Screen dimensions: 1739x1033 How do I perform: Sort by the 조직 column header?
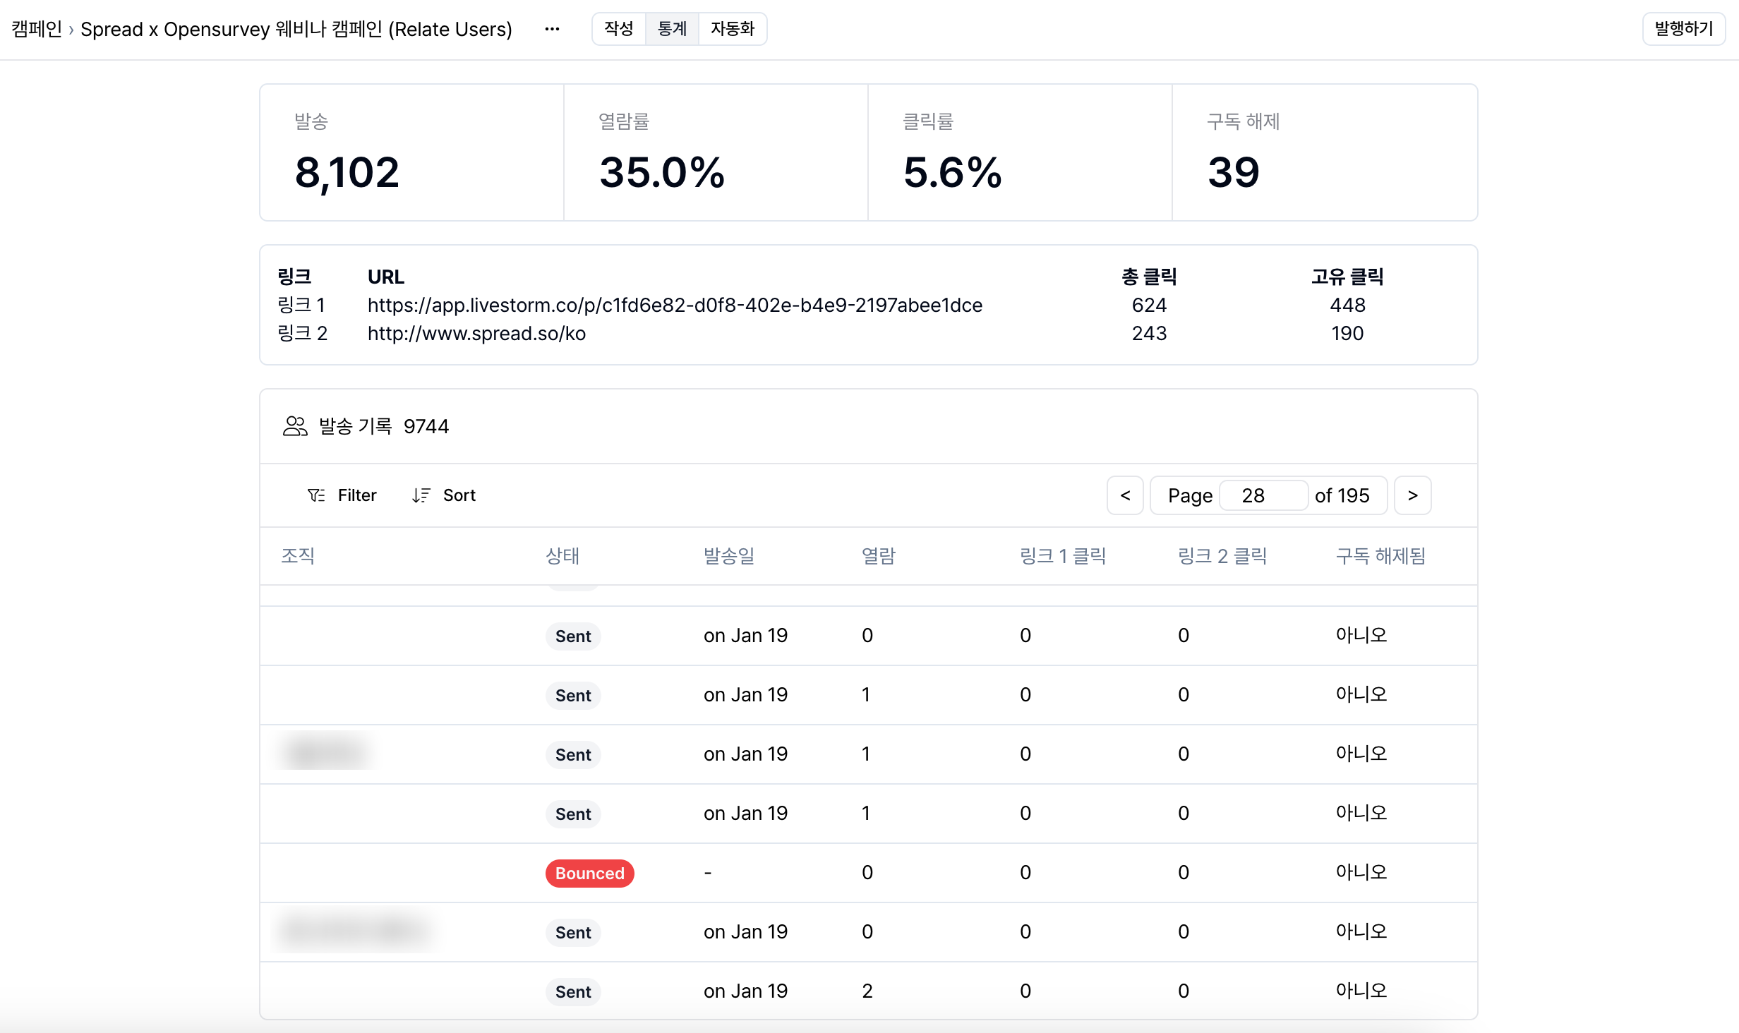click(x=297, y=556)
